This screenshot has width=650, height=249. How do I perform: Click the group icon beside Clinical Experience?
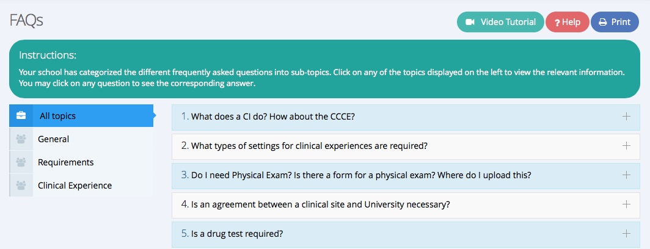pyautogui.click(x=21, y=186)
